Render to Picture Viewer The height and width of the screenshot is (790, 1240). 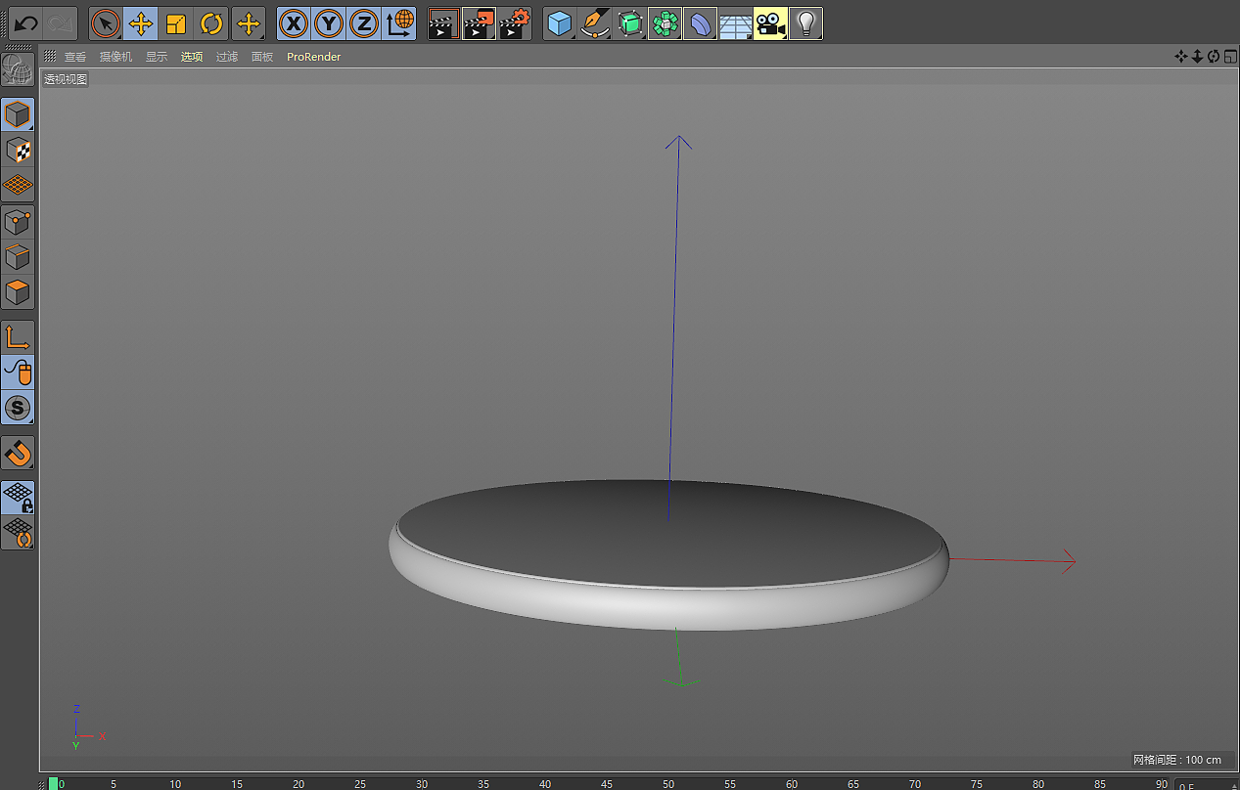pos(480,23)
